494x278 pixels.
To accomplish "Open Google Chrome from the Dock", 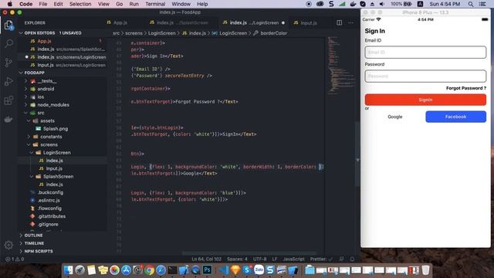I will pos(149,270).
